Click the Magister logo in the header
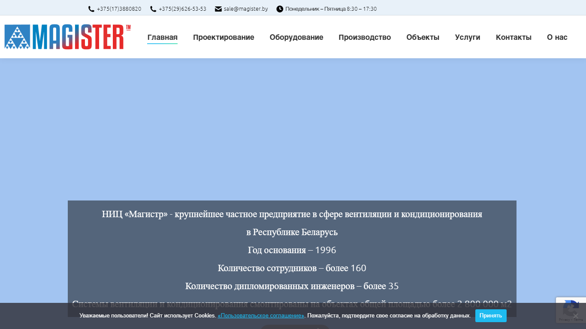 point(67,37)
